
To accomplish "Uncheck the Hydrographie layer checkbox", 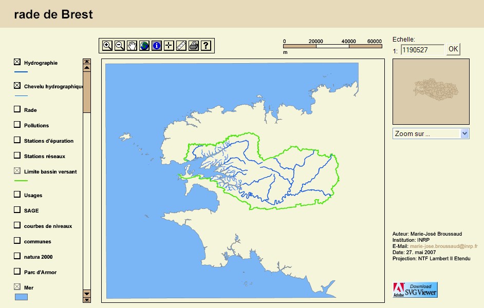I will pyautogui.click(x=17, y=62).
